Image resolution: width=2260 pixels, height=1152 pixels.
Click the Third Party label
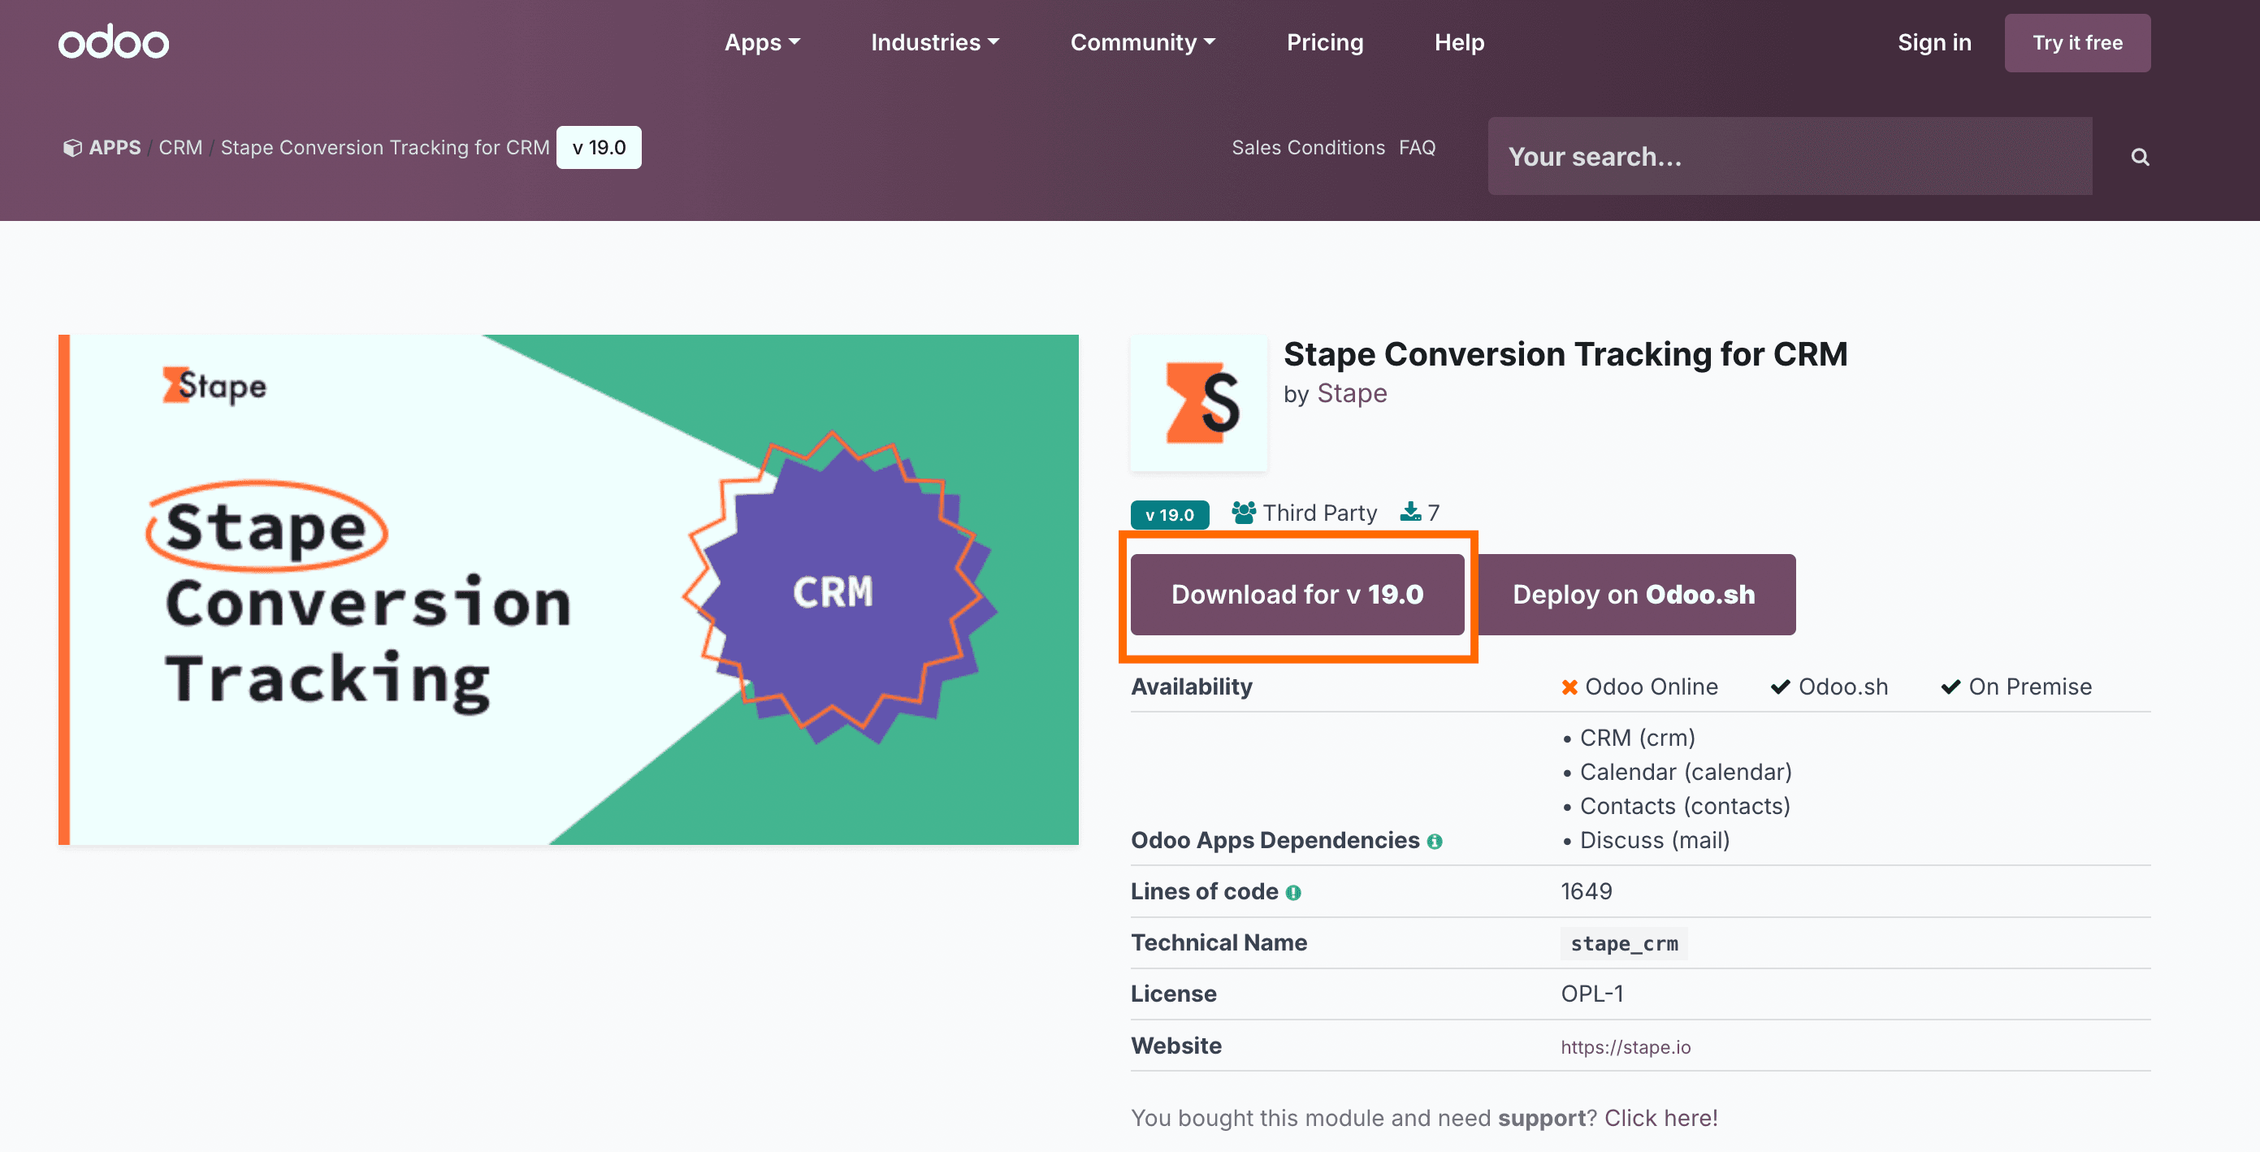pos(1319,513)
